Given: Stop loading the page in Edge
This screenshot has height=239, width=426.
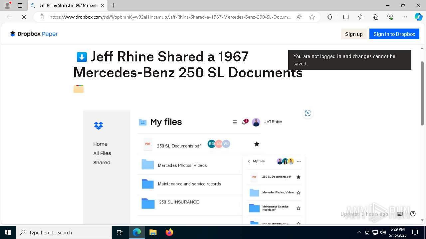Looking at the screenshot, I should coord(24,17).
